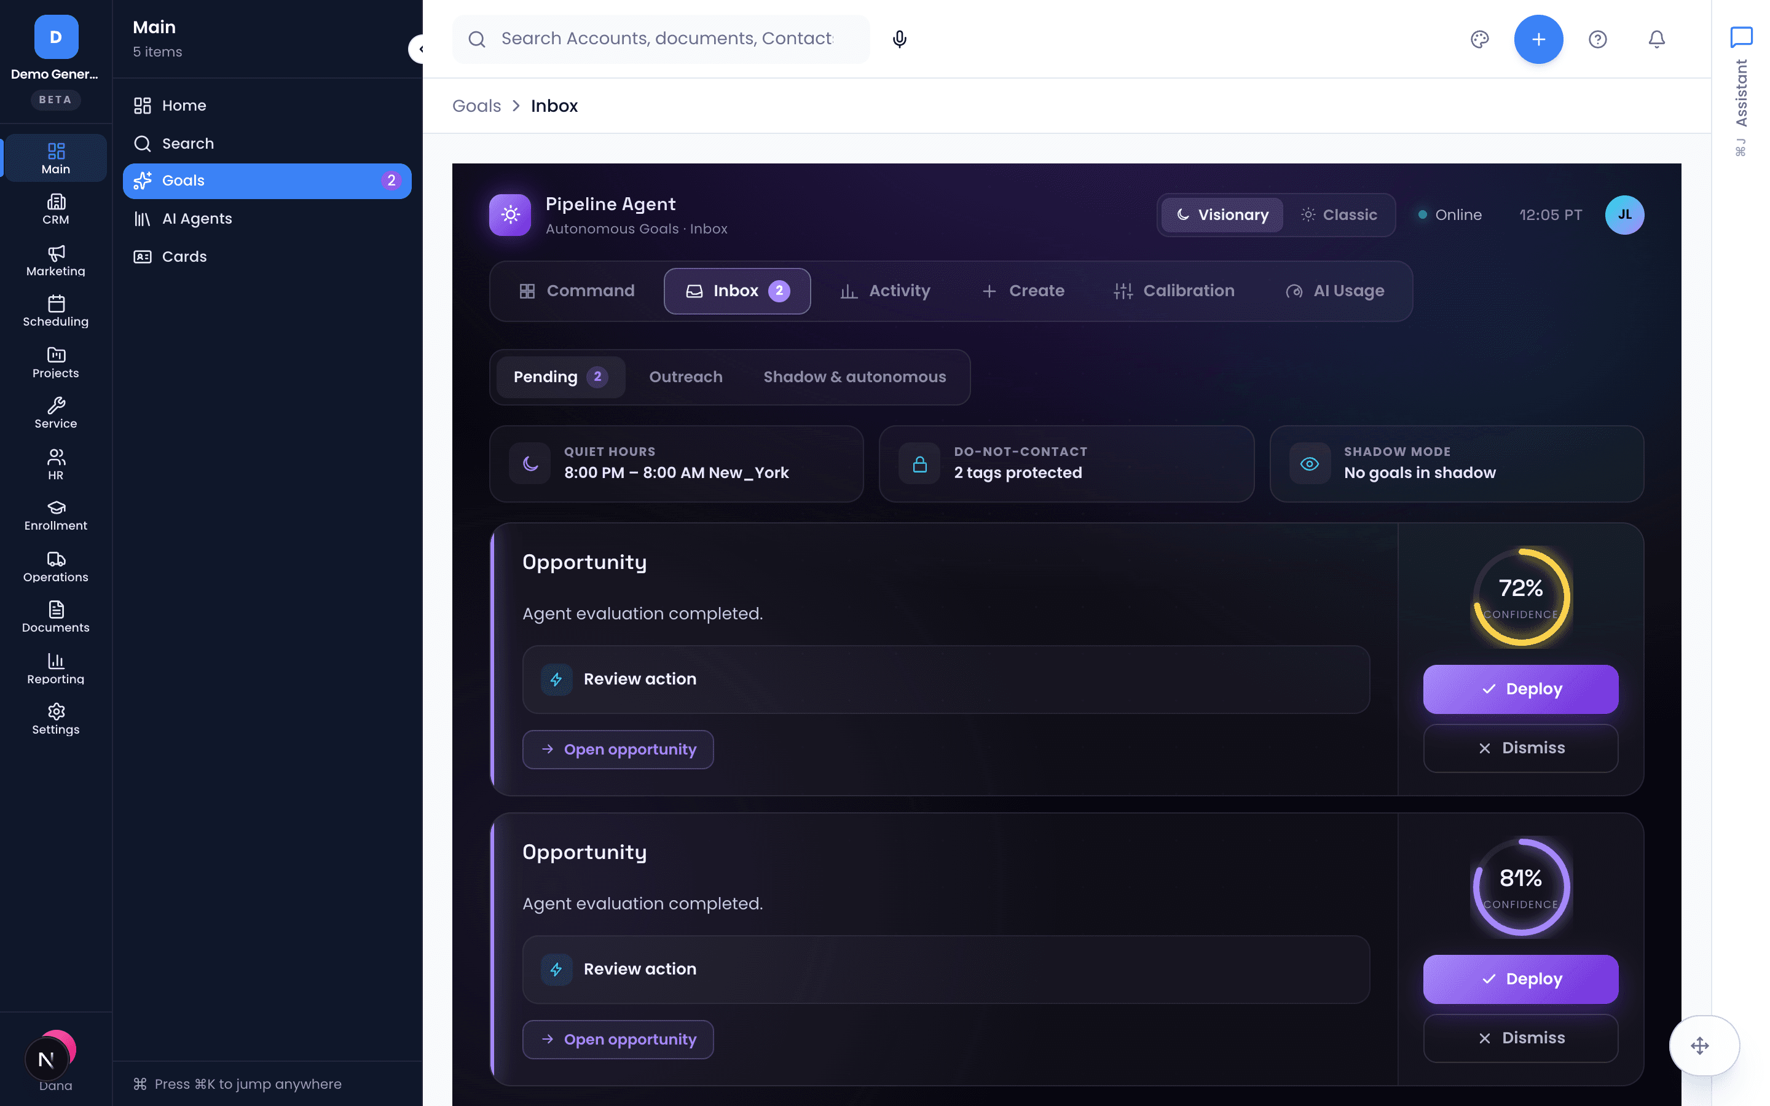The image size is (1770, 1106).
Task: Open the Enrollment module
Action: (55, 515)
